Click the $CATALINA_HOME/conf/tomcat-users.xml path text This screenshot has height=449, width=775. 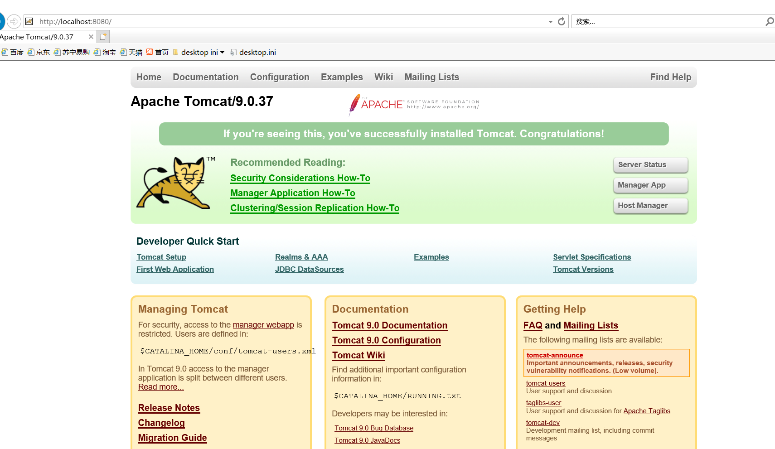coord(228,351)
